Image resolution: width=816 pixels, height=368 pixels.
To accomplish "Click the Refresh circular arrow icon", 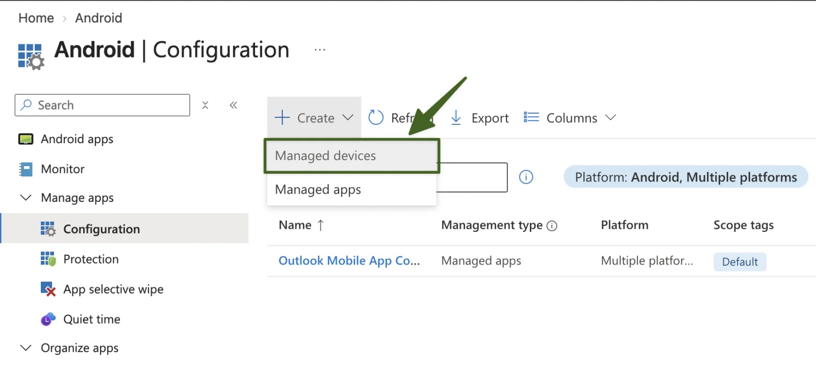I will pos(376,118).
